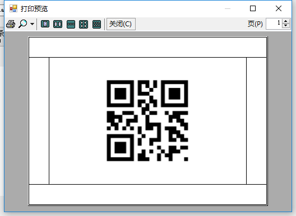
Task: Open the zoom level dropdown arrow
Action: [x=33, y=24]
